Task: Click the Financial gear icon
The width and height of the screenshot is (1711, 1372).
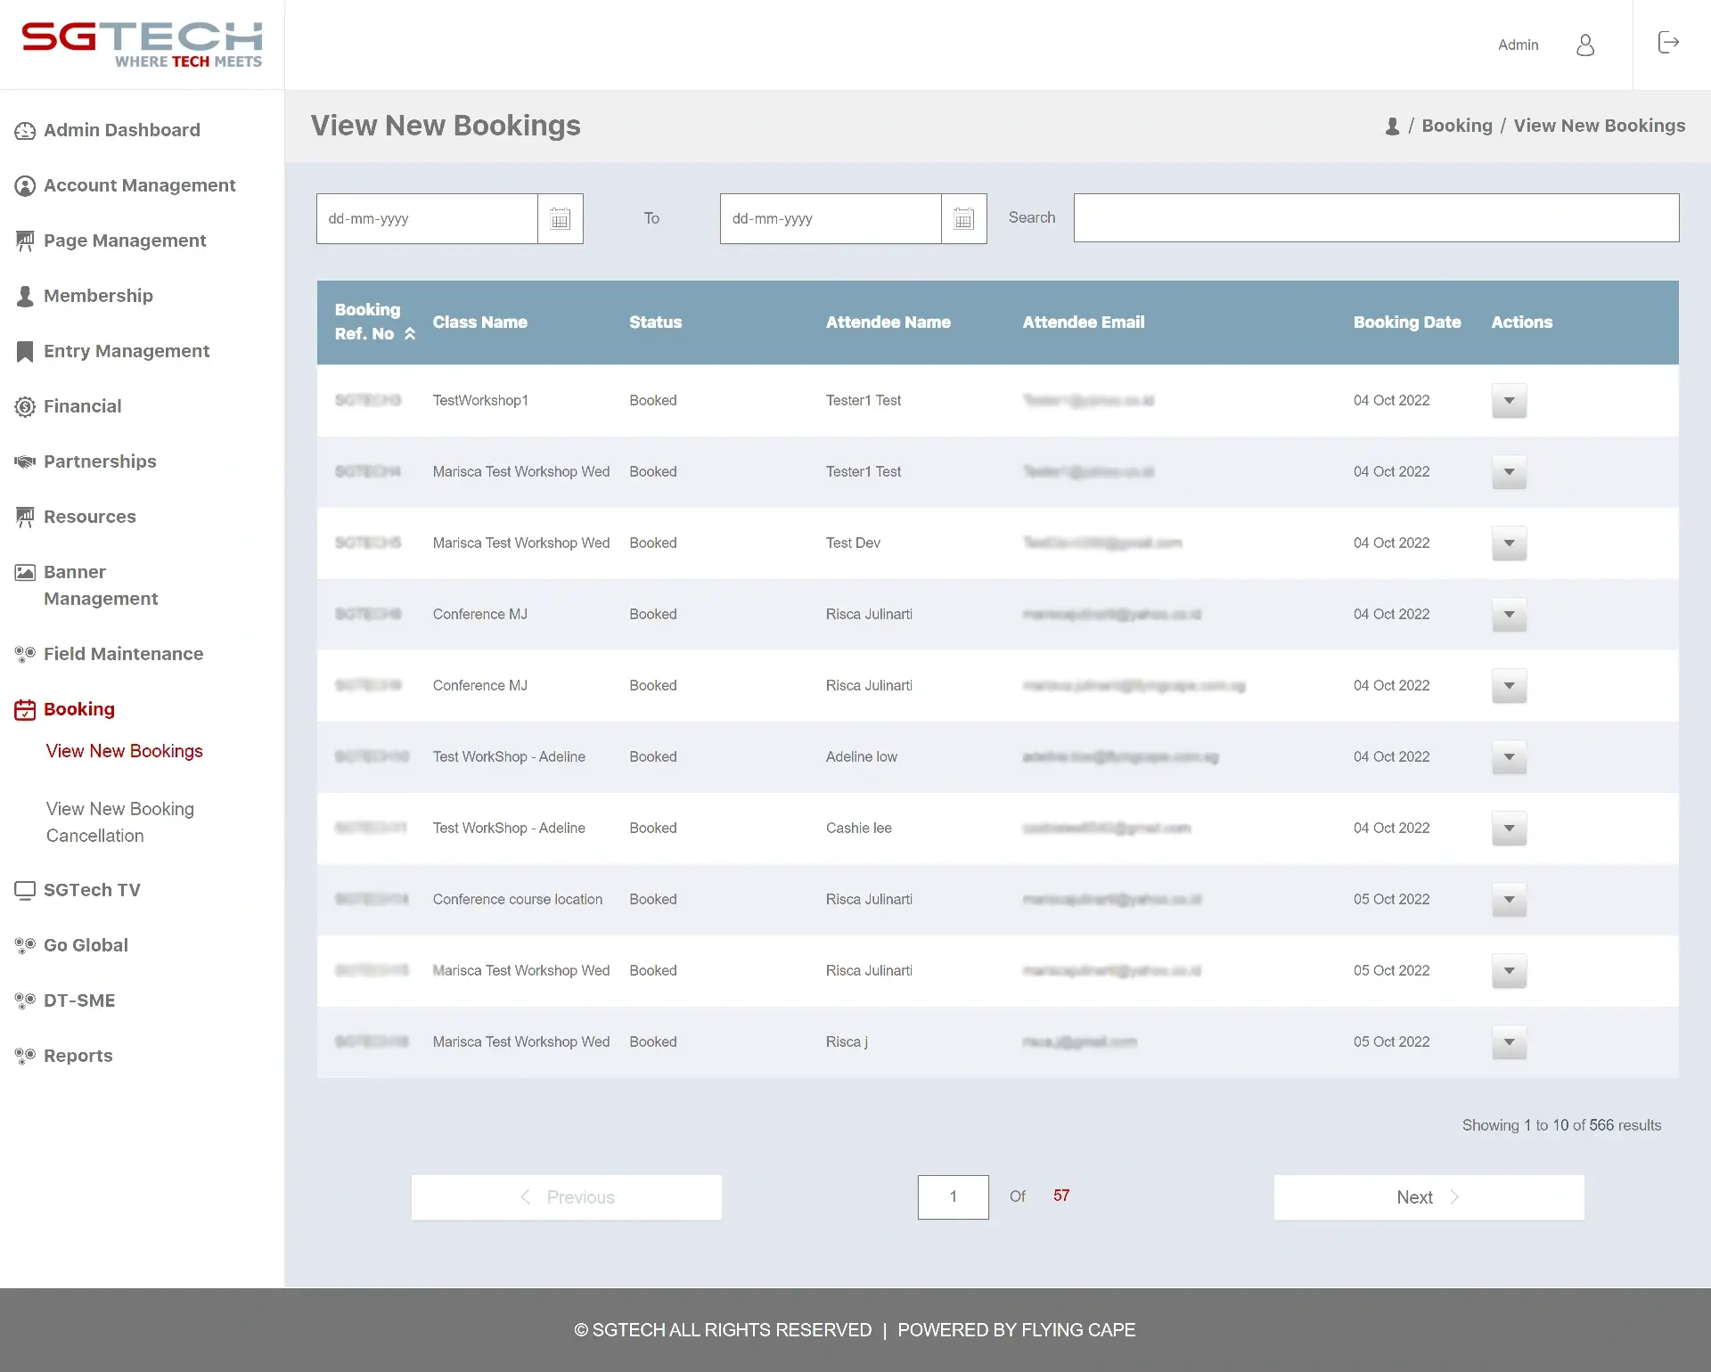Action: tap(25, 406)
